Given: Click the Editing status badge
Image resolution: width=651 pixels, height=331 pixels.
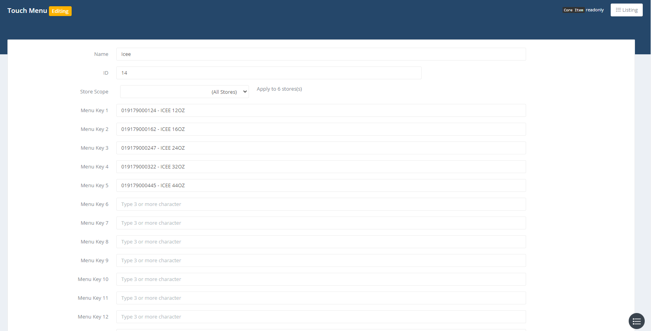Looking at the screenshot, I should tap(60, 11).
